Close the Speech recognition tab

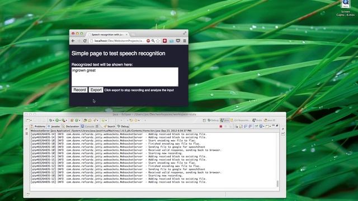coord(126,35)
